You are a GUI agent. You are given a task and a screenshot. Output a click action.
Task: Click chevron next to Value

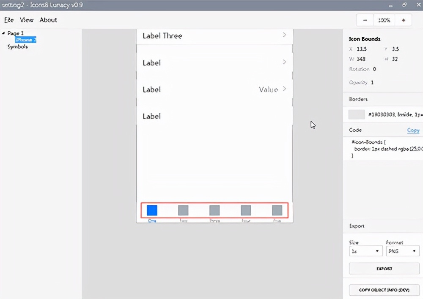(x=284, y=89)
